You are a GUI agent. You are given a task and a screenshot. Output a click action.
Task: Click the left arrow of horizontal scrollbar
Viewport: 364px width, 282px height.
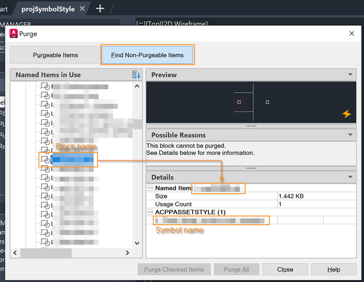point(15,252)
